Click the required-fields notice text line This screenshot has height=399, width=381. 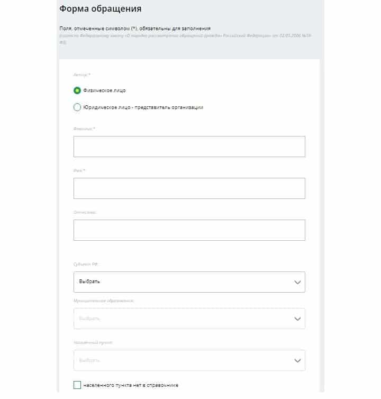coord(135,28)
